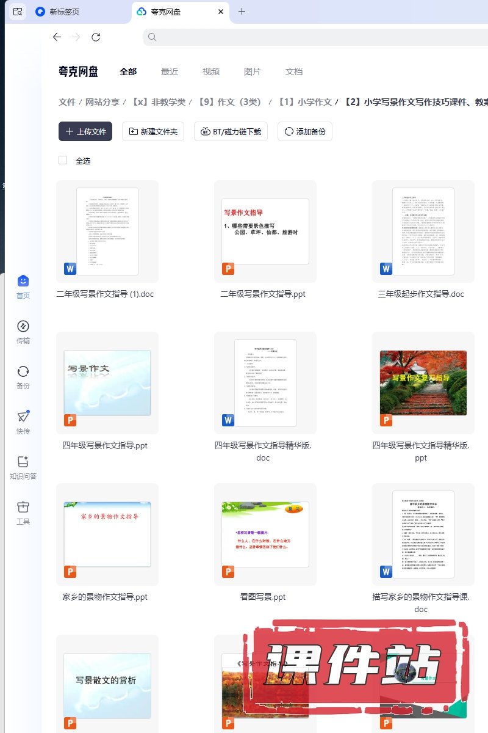The height and width of the screenshot is (733, 488).
Task: Open a new browser tab with plus icon
Action: [x=242, y=12]
